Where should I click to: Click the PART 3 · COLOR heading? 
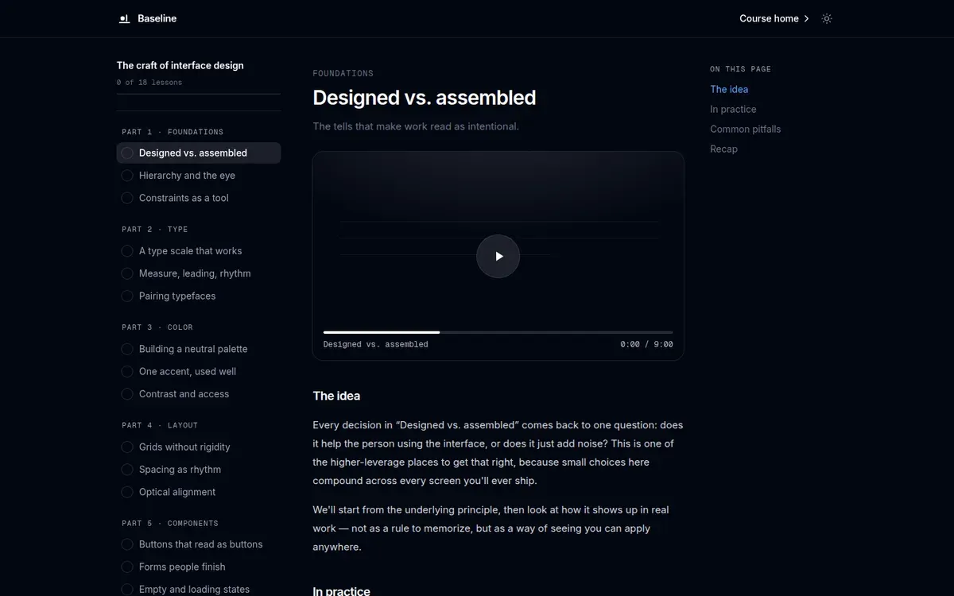tap(157, 327)
